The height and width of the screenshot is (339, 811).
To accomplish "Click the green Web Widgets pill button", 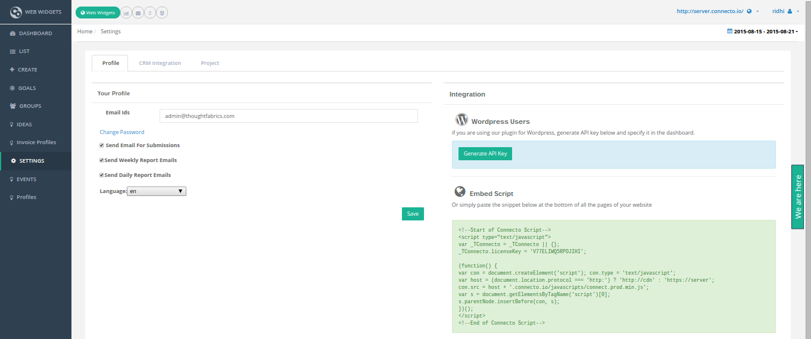I will [98, 12].
